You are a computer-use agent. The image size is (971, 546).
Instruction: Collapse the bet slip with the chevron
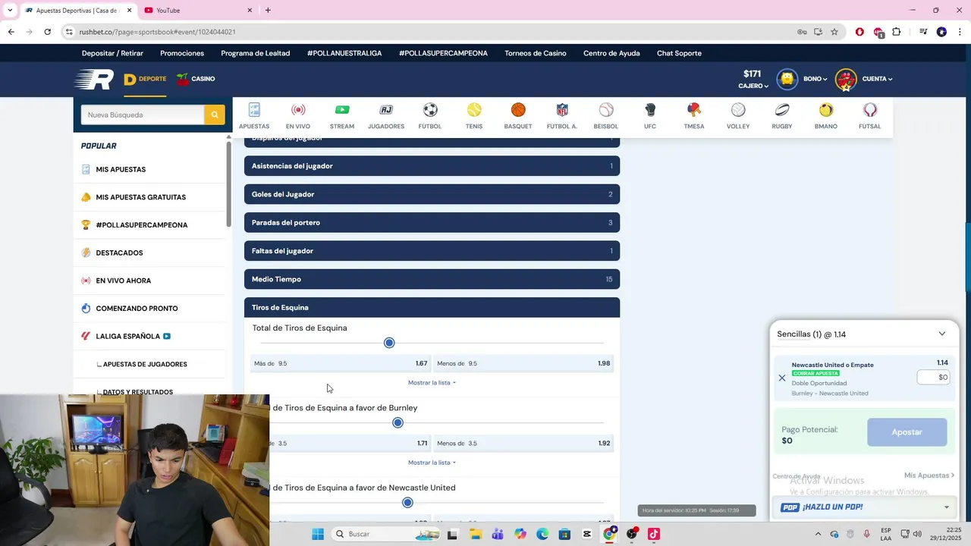pos(942,334)
